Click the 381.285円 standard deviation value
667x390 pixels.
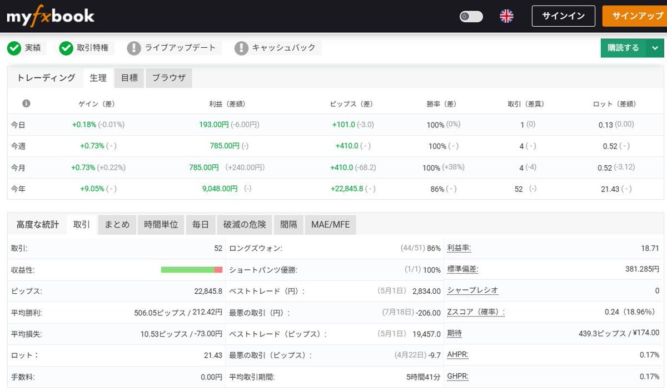[x=642, y=269]
